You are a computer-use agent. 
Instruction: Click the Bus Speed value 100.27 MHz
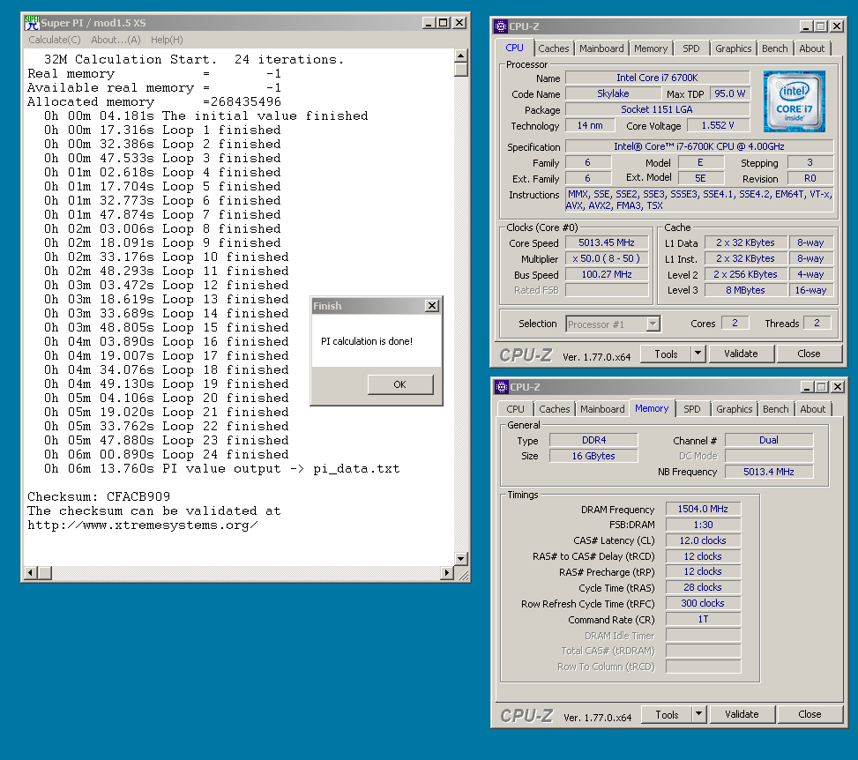[x=607, y=274]
